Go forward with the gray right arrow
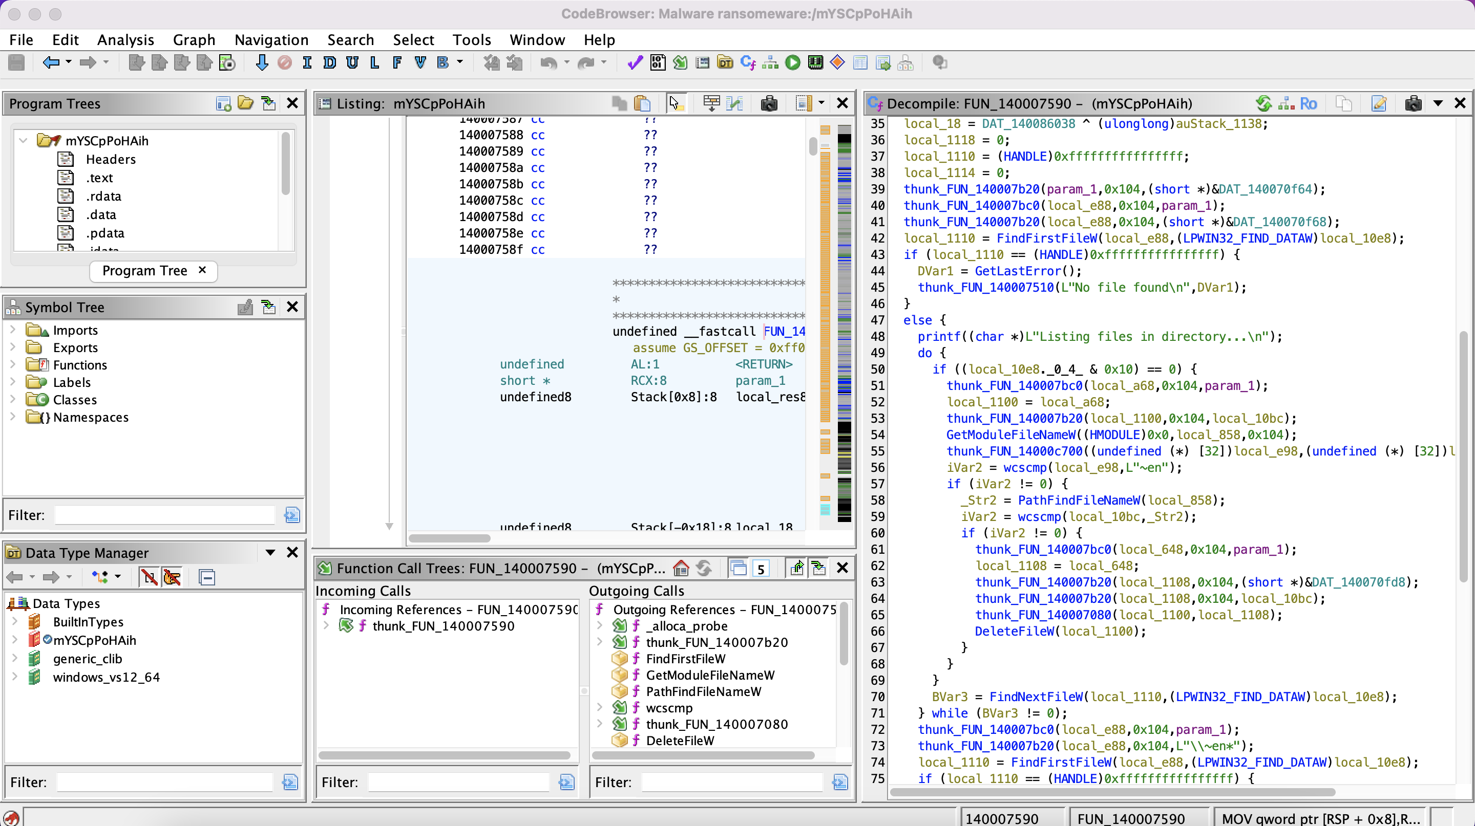The width and height of the screenshot is (1475, 826). pyautogui.click(x=87, y=62)
